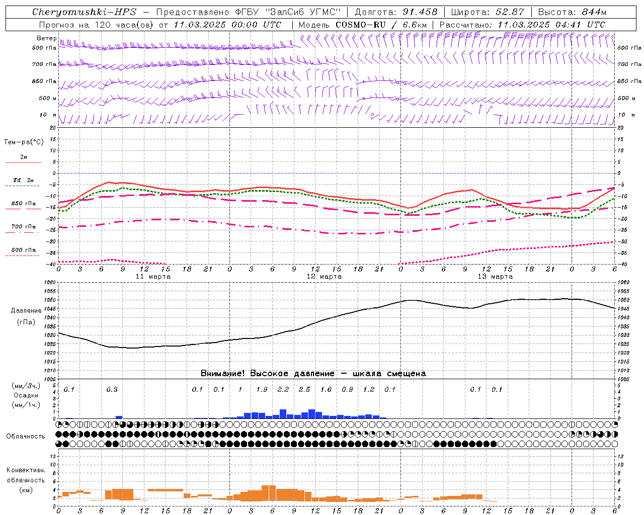Image resolution: width=644 pixels, height=515 pixels.
Task: Click the "(мм/1ч.)" precipitation unit label
Action: (25, 405)
